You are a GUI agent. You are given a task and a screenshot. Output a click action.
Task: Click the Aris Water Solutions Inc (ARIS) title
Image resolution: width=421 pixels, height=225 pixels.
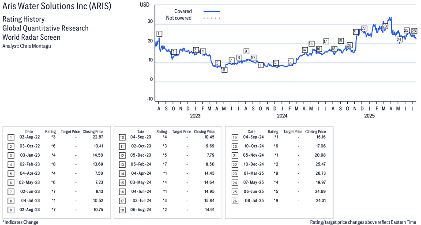click(x=56, y=6)
